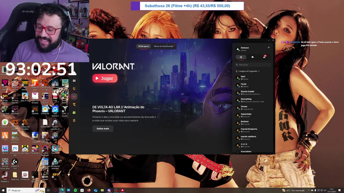The width and height of the screenshot is (344, 193).
Task: Select friend x u x a
Action: coord(253,145)
